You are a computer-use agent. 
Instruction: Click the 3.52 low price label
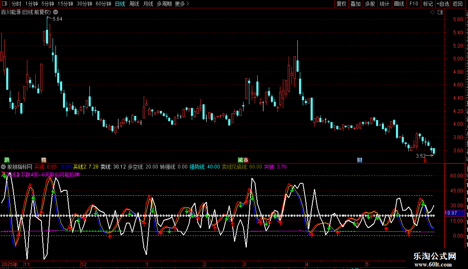(x=420, y=156)
